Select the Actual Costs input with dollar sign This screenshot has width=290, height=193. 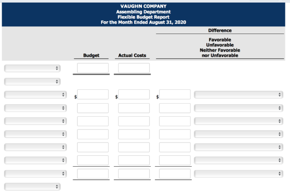point(134,94)
